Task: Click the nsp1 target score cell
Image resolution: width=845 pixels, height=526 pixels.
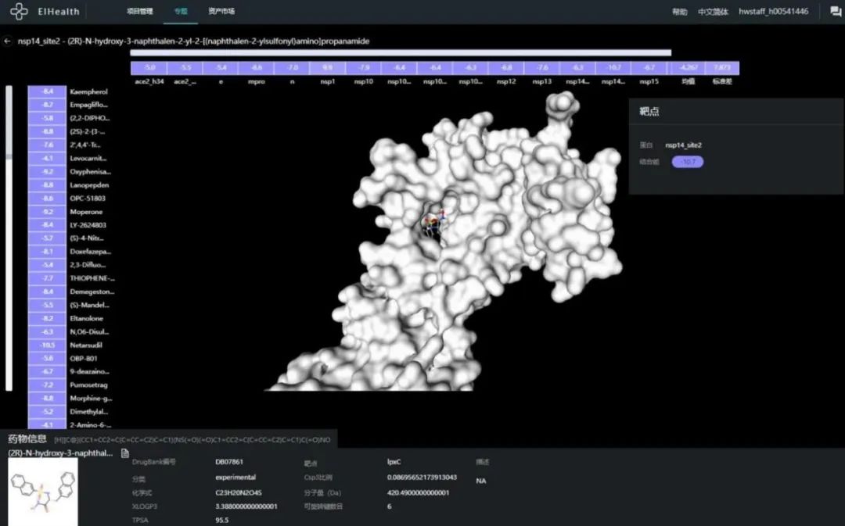Action: (x=327, y=68)
